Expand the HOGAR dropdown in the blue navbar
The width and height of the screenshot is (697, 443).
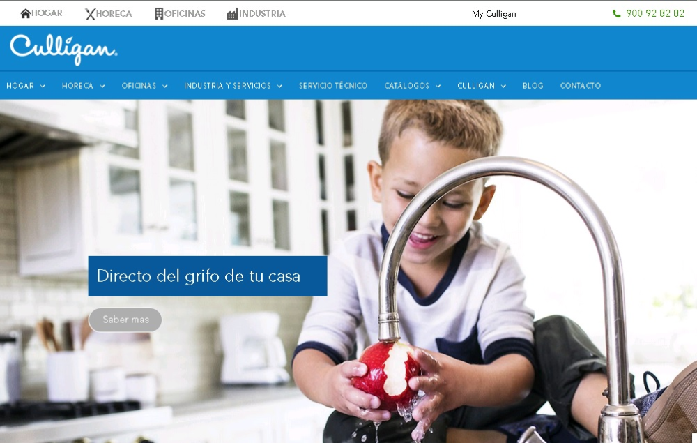(x=43, y=87)
